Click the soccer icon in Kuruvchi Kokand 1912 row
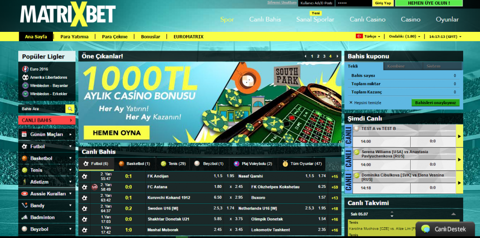480x238 pixels. 85,198
